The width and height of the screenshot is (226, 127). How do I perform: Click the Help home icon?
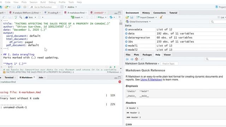coord(137,59)
